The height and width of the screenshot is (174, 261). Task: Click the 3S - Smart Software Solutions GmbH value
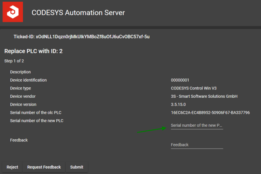click(x=204, y=96)
